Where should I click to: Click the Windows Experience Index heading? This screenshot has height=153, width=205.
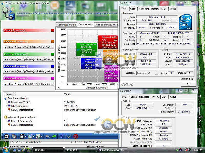[22, 117]
